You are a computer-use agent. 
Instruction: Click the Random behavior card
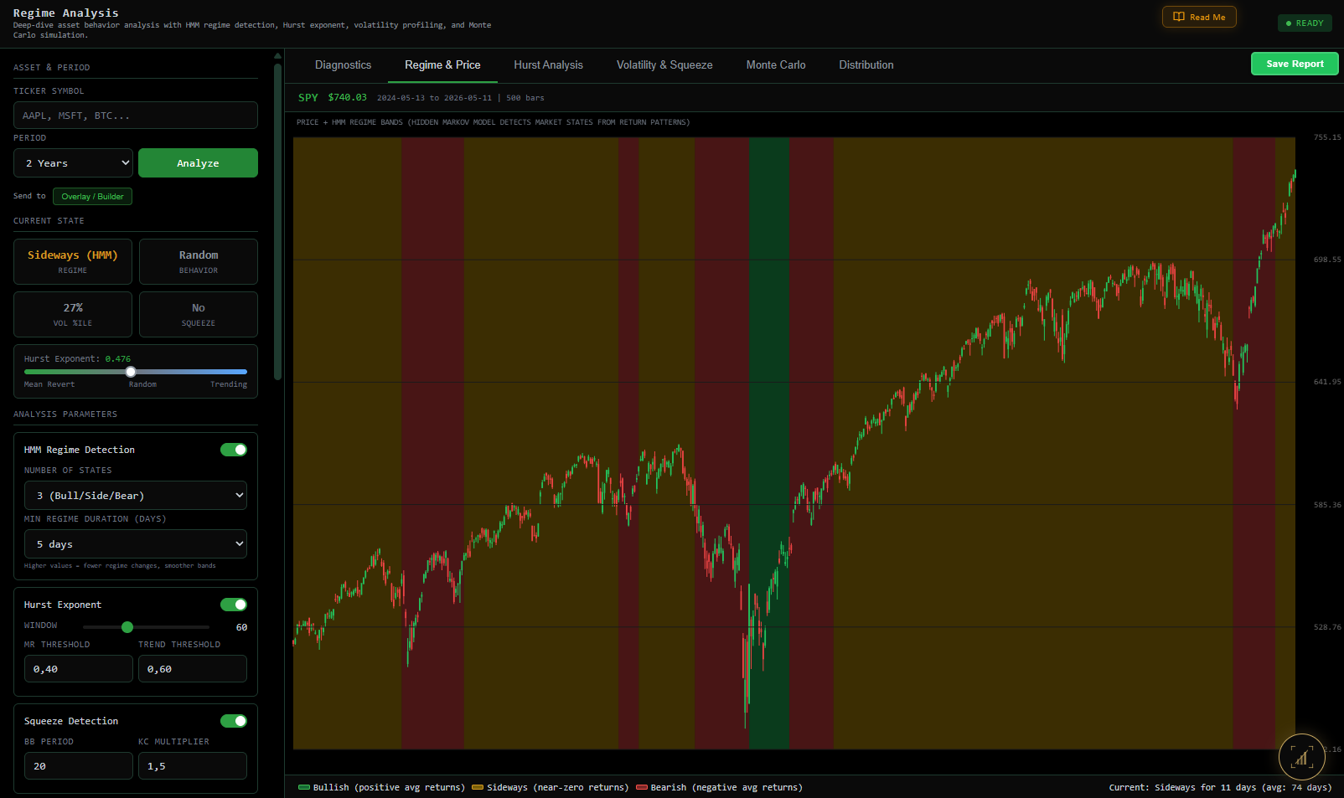(x=199, y=262)
